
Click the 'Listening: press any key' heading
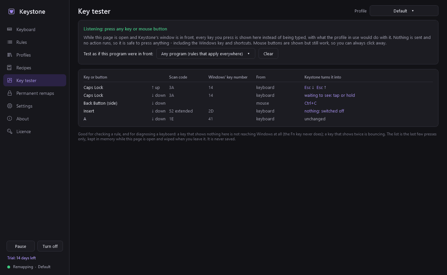pyautogui.click(x=125, y=29)
